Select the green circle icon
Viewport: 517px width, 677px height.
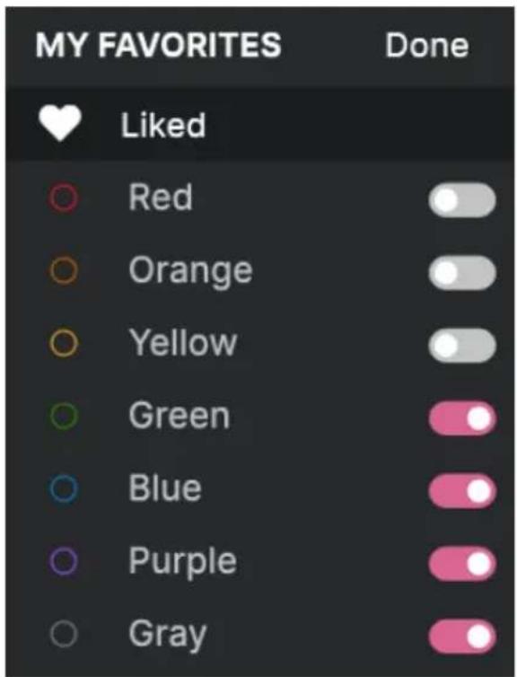(x=64, y=417)
